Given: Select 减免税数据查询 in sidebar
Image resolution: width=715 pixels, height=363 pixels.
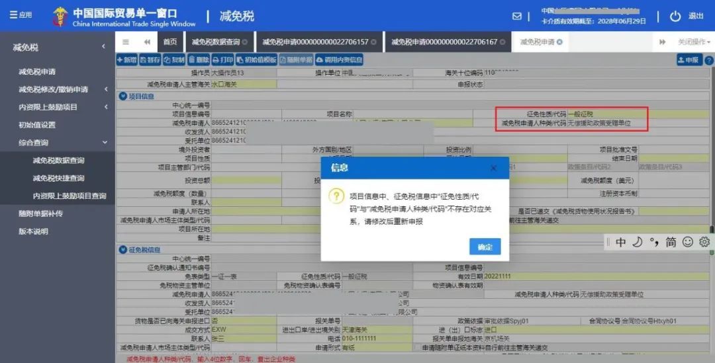Looking at the screenshot, I should pos(58,160).
